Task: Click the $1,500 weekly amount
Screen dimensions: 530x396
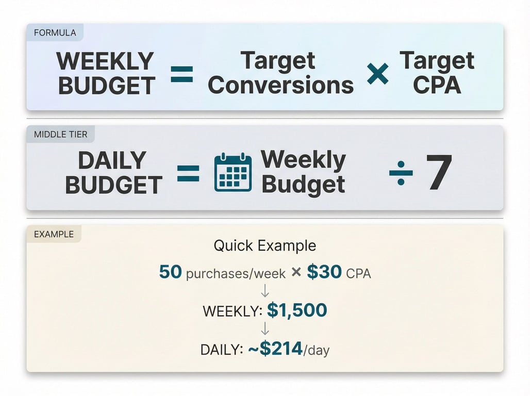Action: tap(297, 310)
